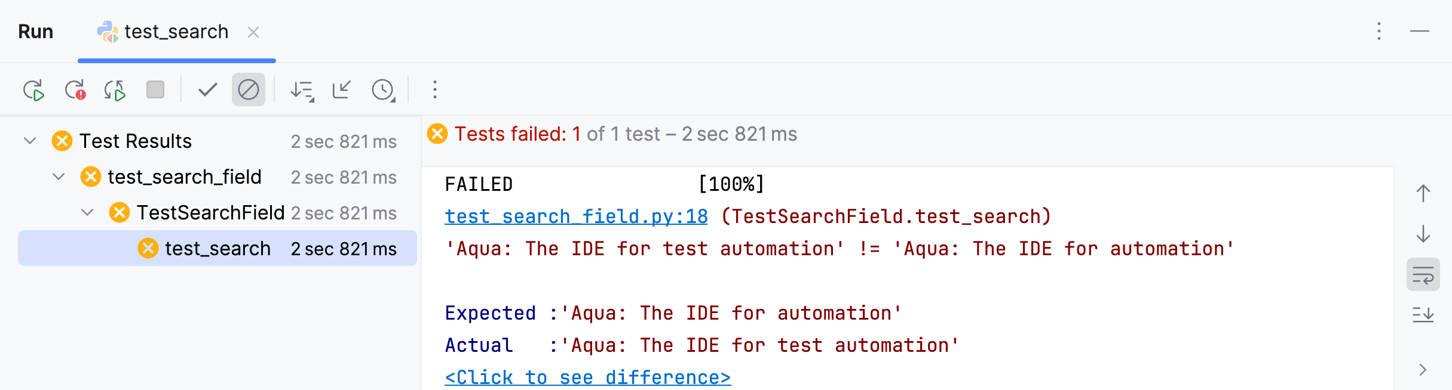Toggle Show Passed tests checkmark
This screenshot has height=390, width=1452.
(206, 89)
